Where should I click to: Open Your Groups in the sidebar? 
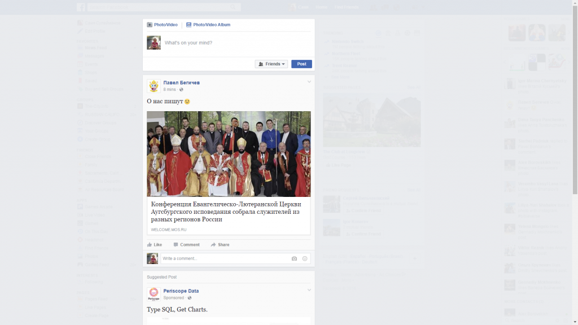pyautogui.click(x=97, y=131)
